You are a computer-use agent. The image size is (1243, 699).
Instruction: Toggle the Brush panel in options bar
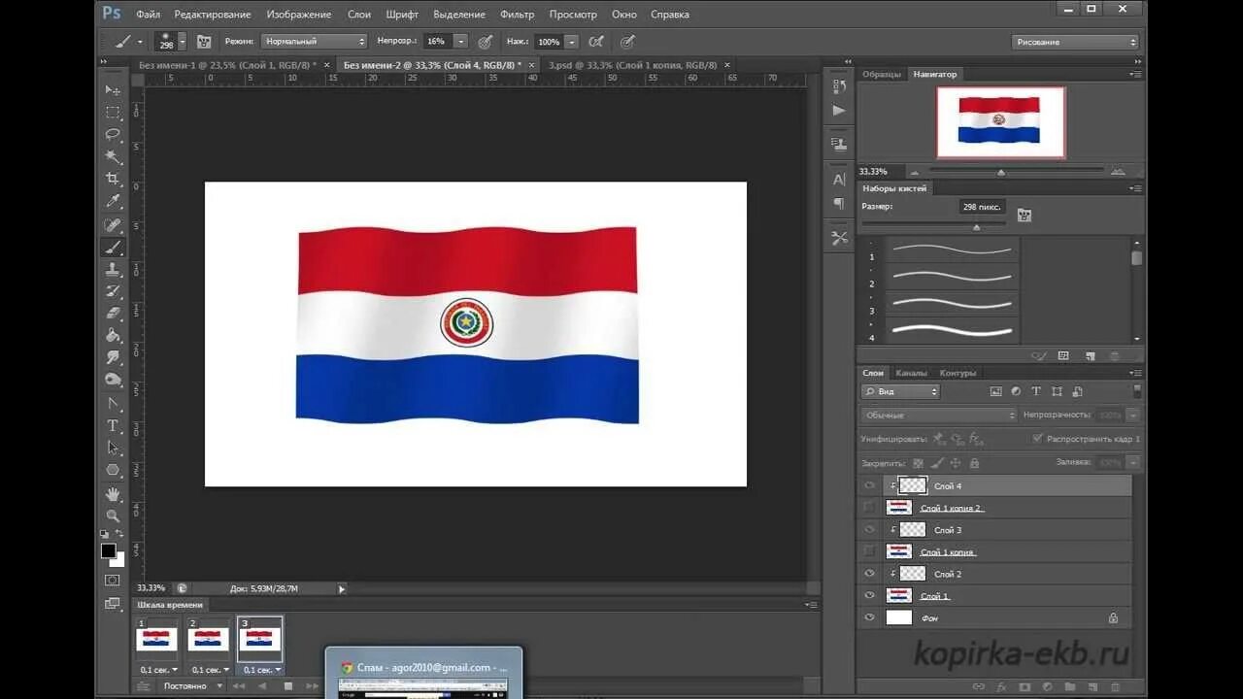coord(204,42)
